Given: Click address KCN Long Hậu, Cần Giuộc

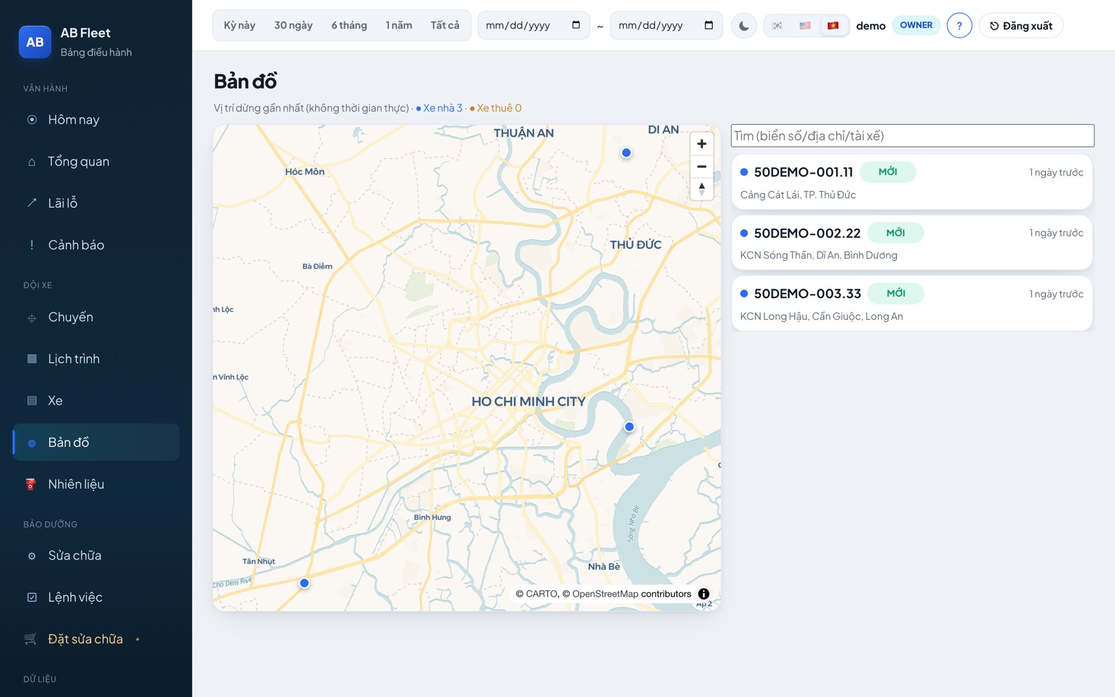Looking at the screenshot, I should pos(822,316).
